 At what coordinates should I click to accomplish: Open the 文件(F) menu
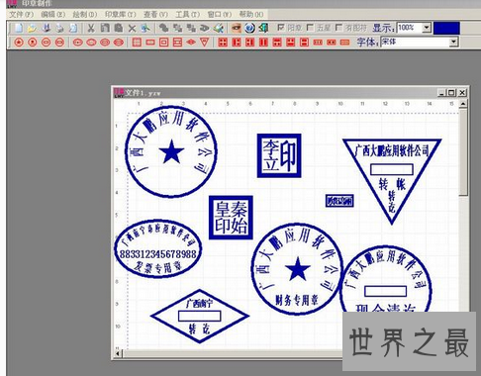(x=21, y=14)
